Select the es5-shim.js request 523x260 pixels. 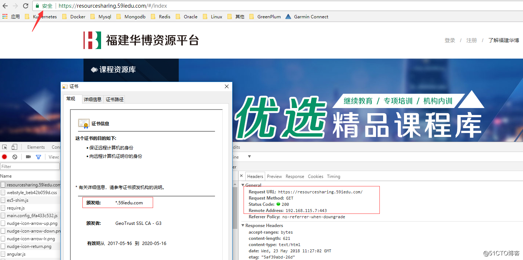[x=30, y=200]
